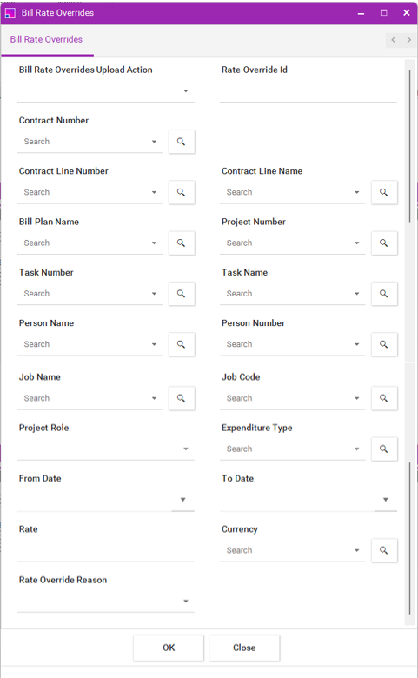Click the OK button
Image resolution: width=418 pixels, height=678 pixels.
pyautogui.click(x=169, y=648)
